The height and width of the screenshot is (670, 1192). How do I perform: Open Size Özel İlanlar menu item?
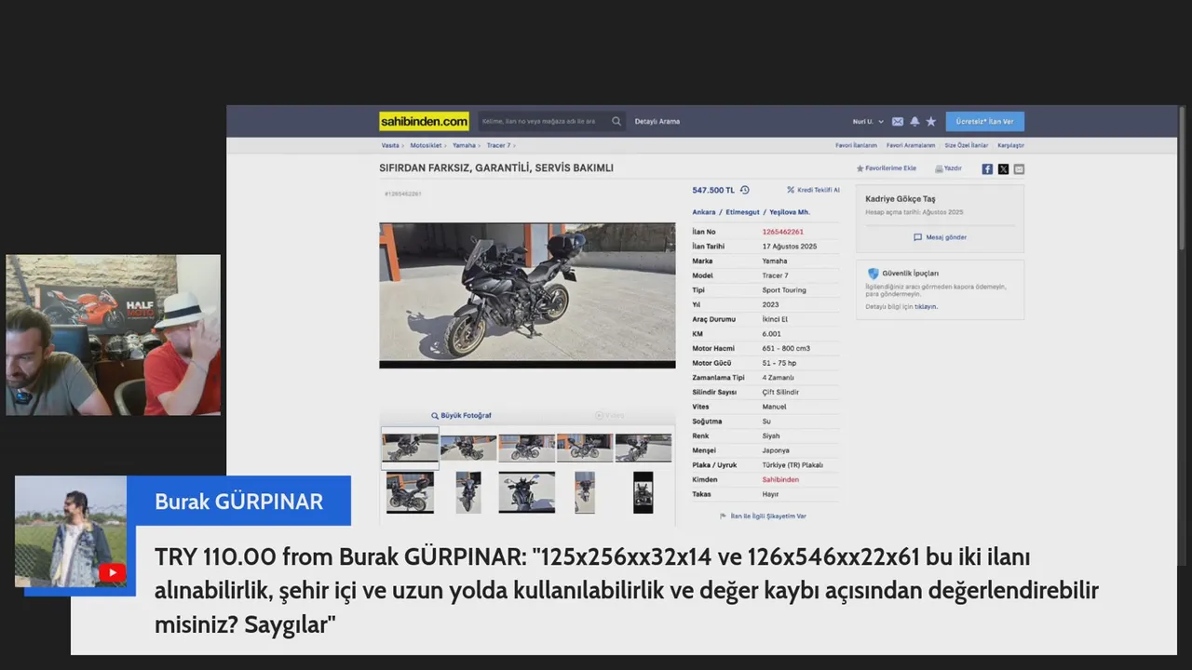[x=967, y=145]
